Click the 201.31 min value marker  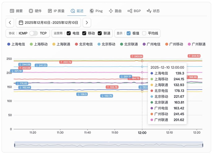[126, 77]
